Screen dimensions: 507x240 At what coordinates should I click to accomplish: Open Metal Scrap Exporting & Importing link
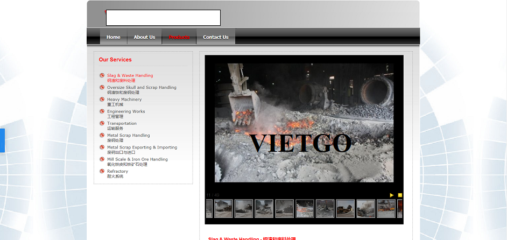tap(142, 150)
